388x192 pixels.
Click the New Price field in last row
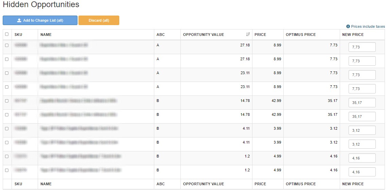(x=362, y=172)
